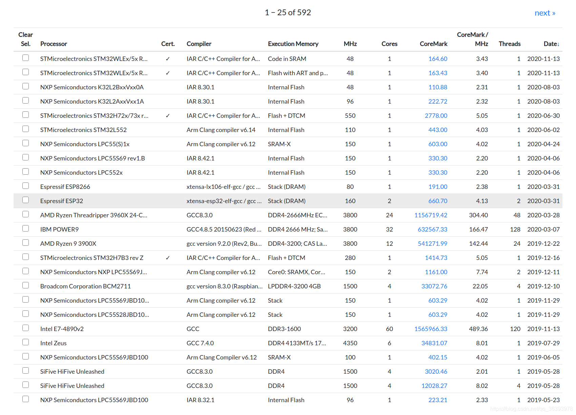The image size is (576, 415).
Task: Open the 164.60 CoreMark score link
Action: pyautogui.click(x=438, y=59)
